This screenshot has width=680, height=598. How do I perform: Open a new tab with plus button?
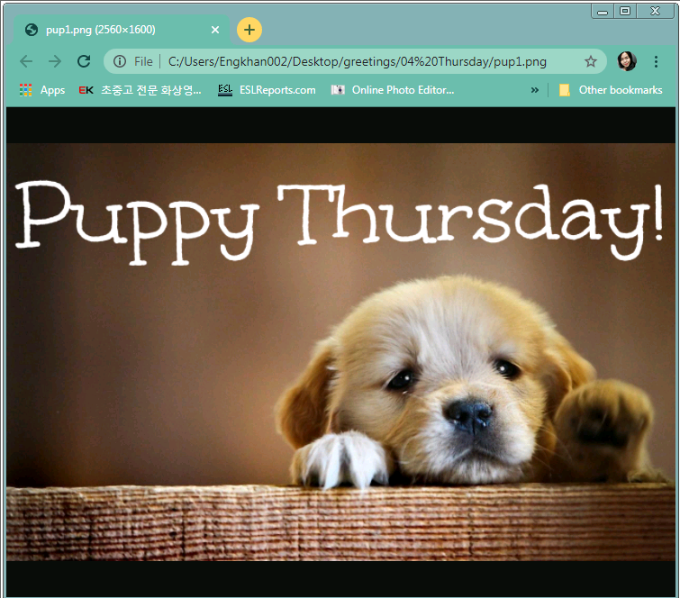(x=249, y=30)
